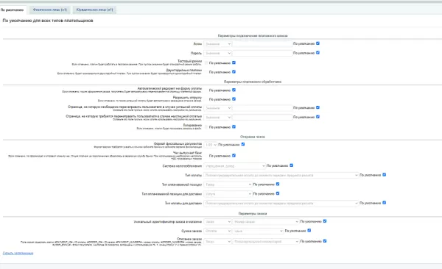Image resolution: width=442 pixels, height=269 pixels.
Task: Expand the Тип оплаты для доставки dropdown
Action: (281, 203)
